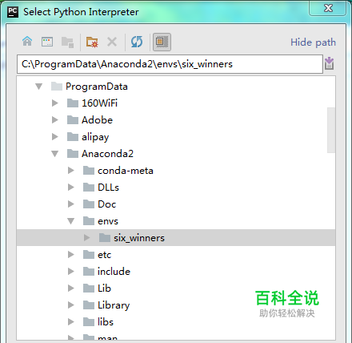
Task: Expand the alipay folder
Action: (55, 137)
